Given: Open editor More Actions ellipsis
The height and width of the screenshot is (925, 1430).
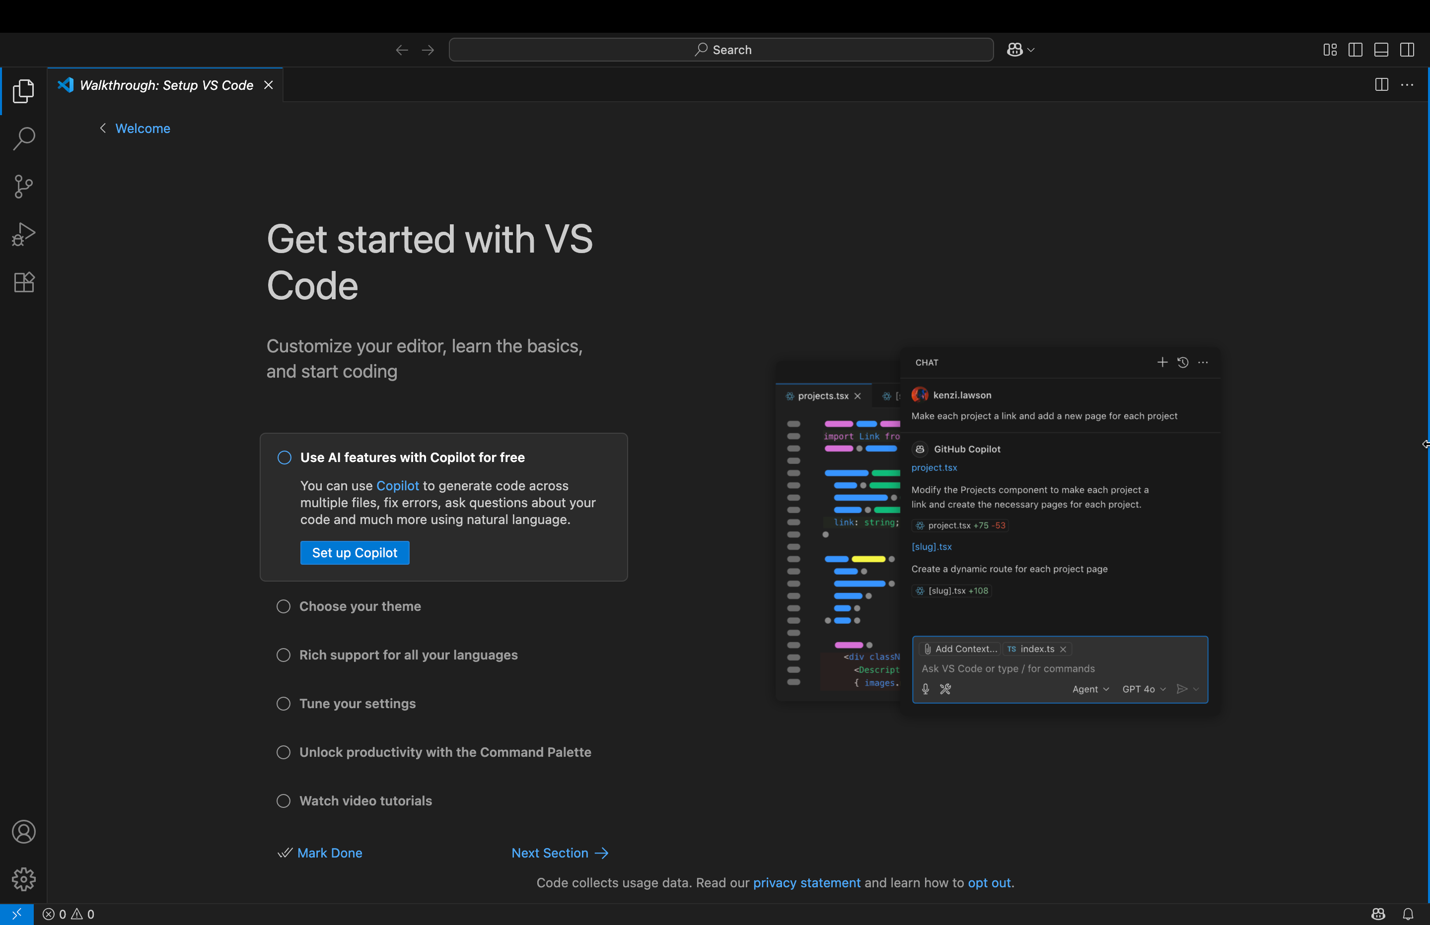Looking at the screenshot, I should 1407,85.
